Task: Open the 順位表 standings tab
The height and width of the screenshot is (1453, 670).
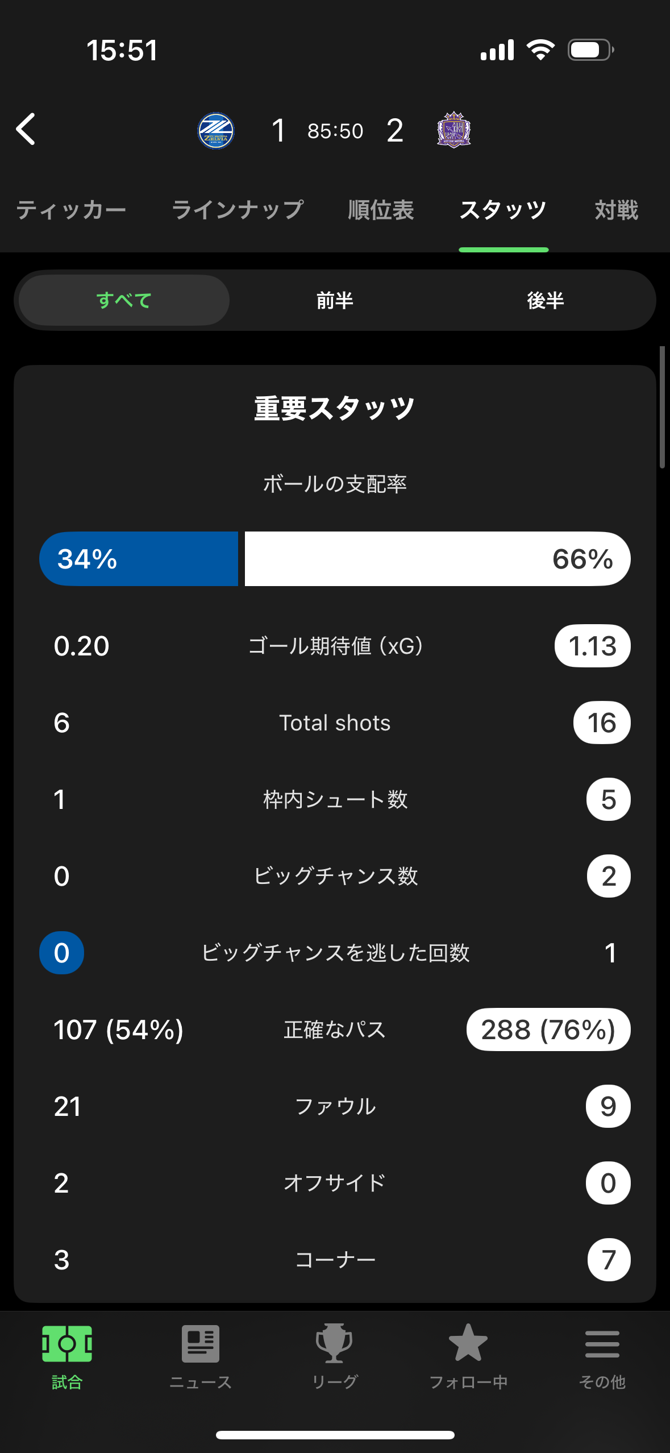Action: (381, 210)
